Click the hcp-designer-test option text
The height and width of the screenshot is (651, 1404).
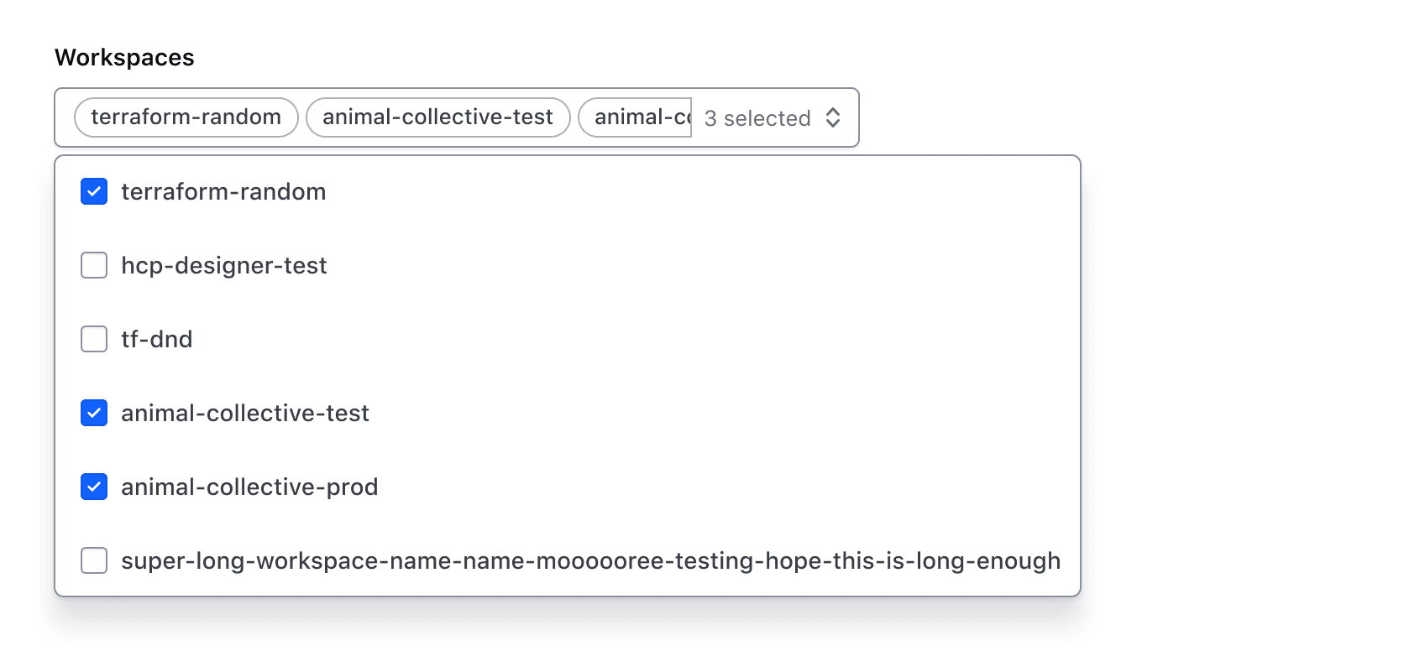(x=224, y=265)
